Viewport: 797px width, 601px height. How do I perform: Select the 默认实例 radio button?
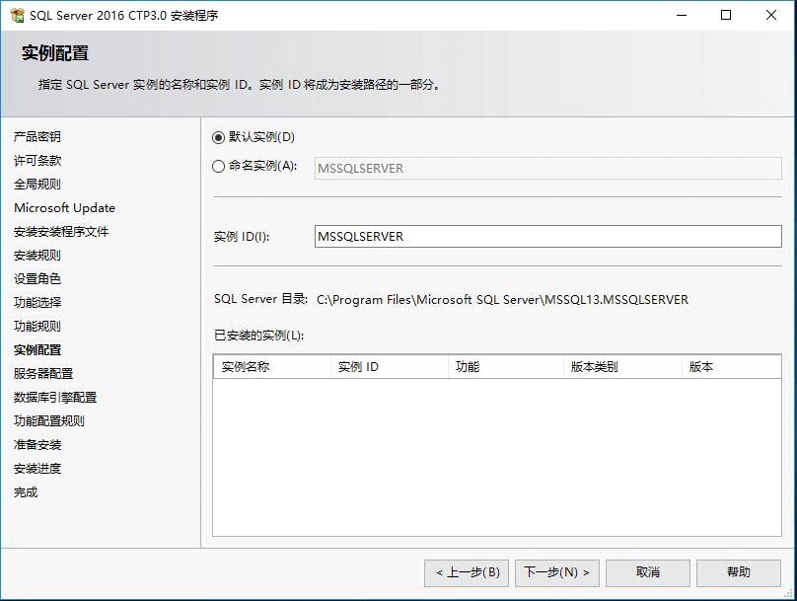click(217, 137)
